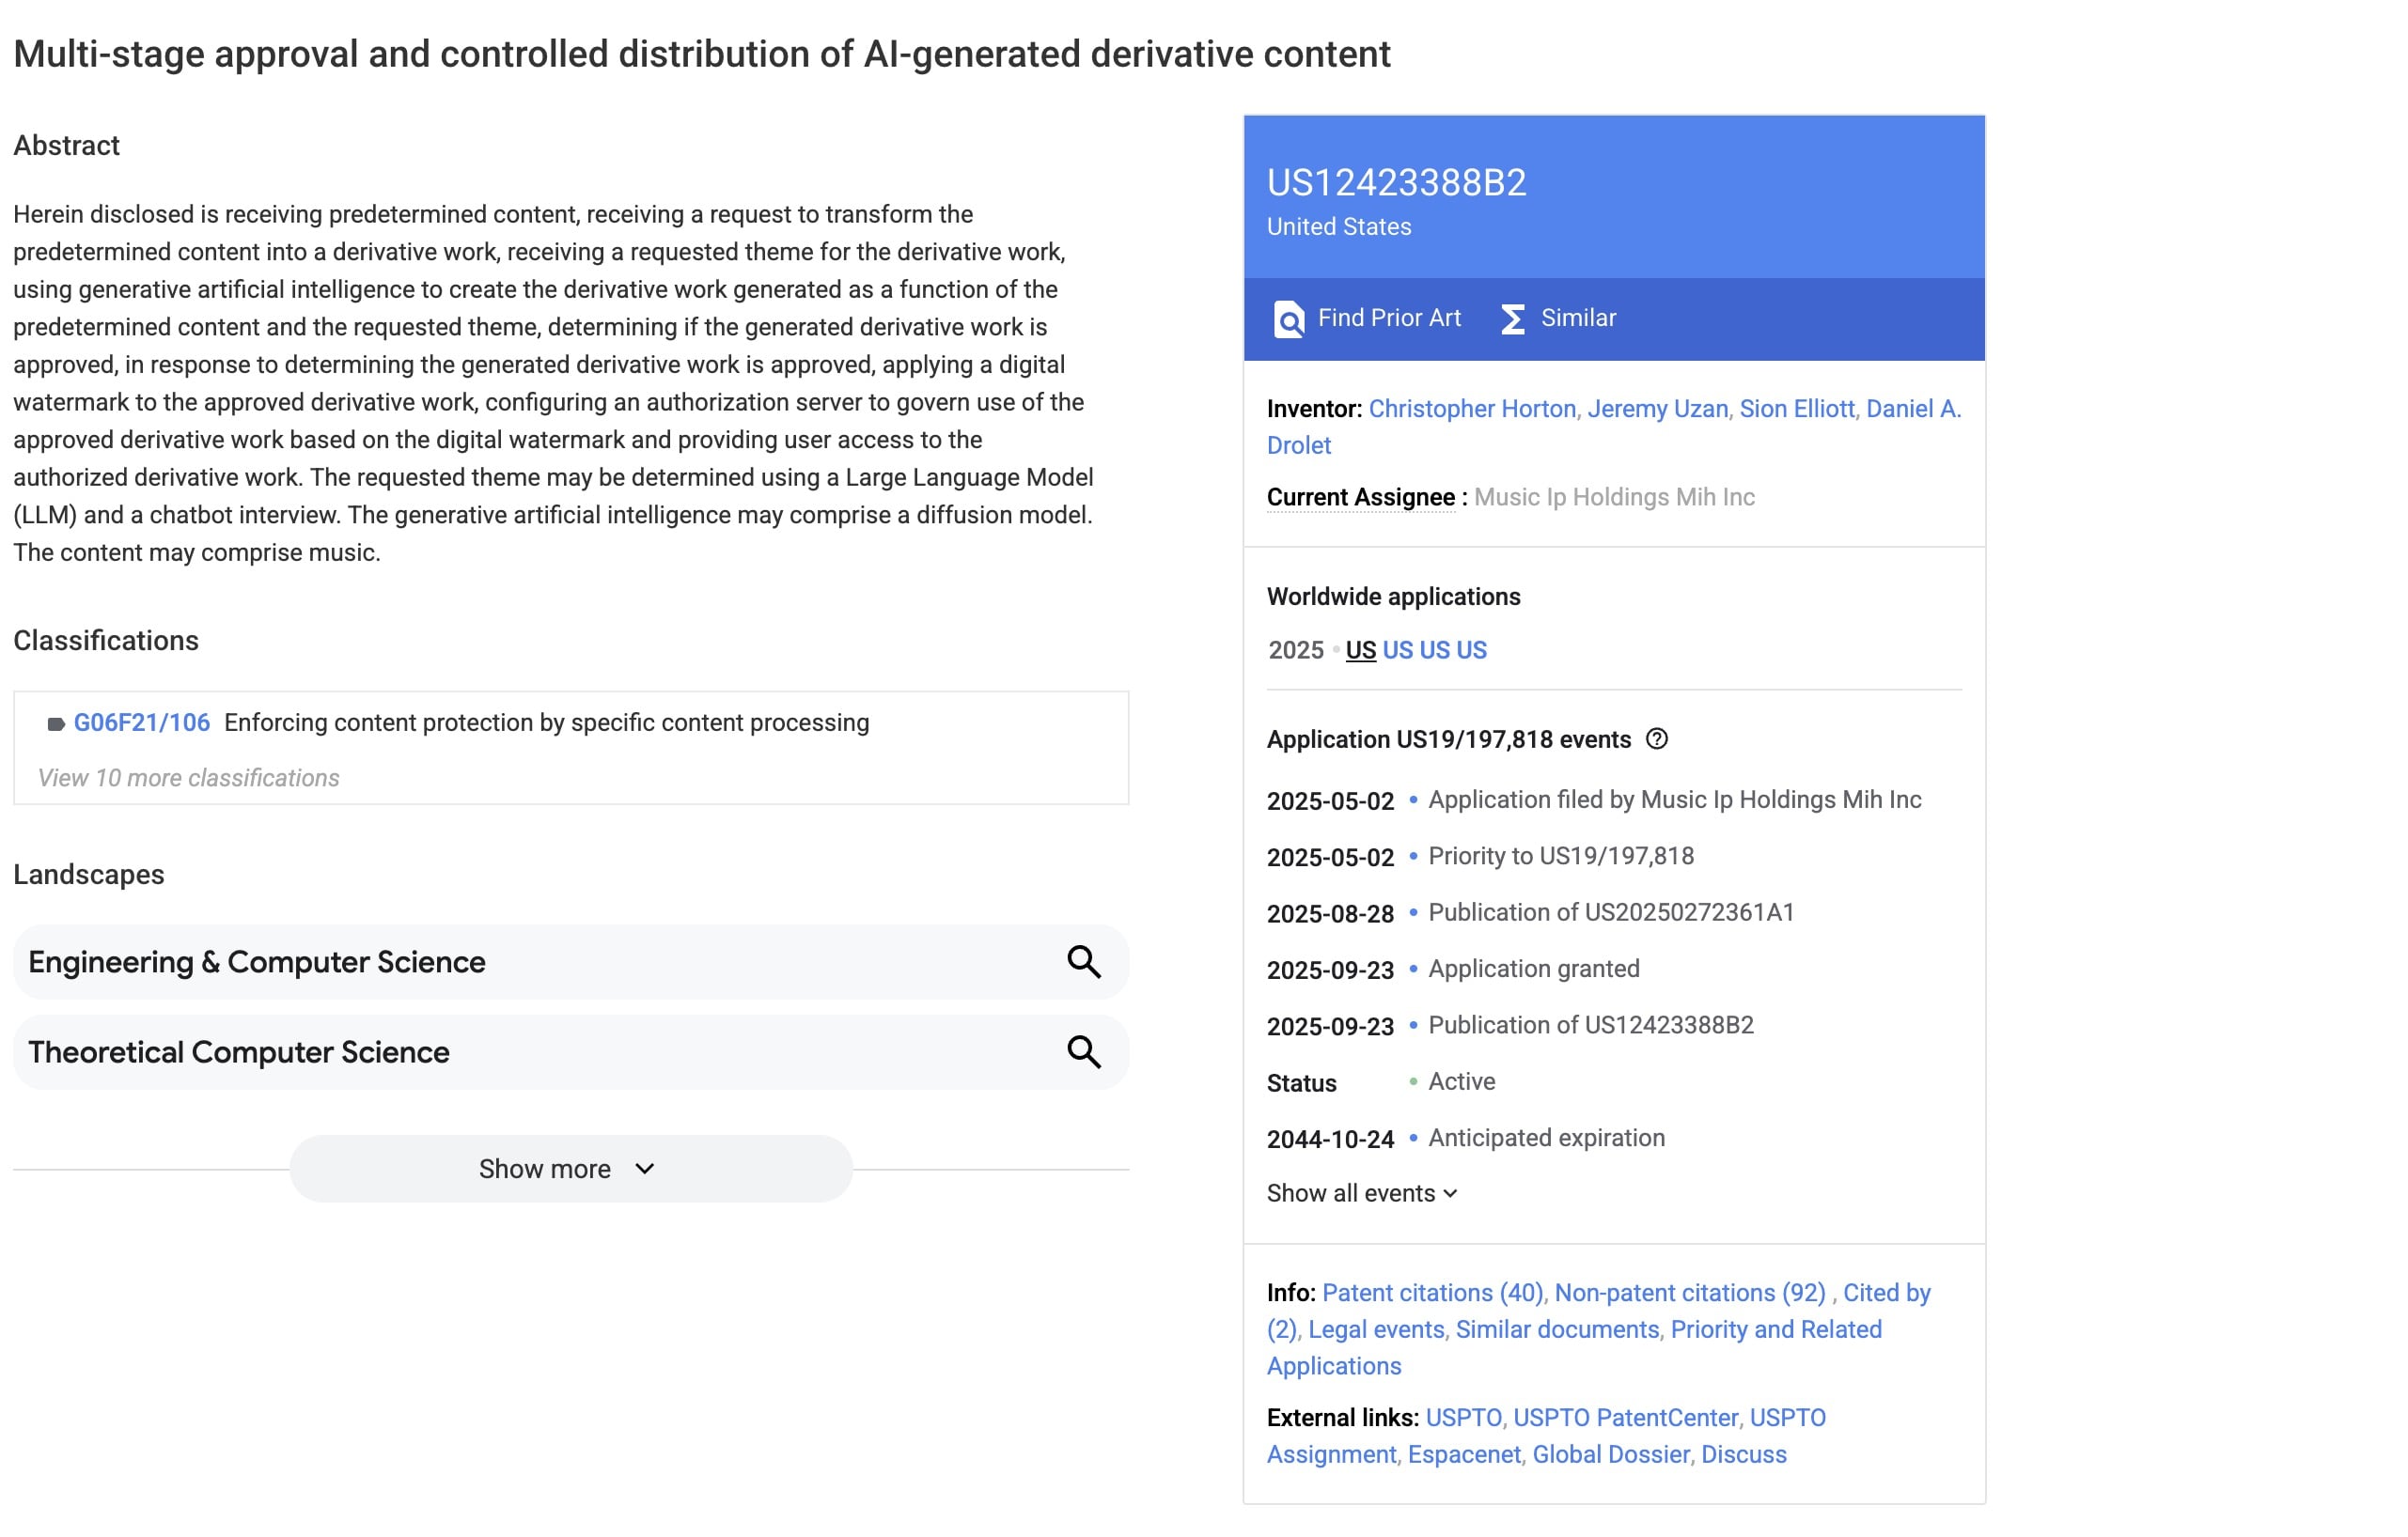Click the Similar sigma icon
The width and height of the screenshot is (2408, 1537).
[1512, 319]
